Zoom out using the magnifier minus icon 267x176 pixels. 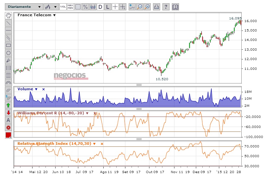[x=140, y=7]
